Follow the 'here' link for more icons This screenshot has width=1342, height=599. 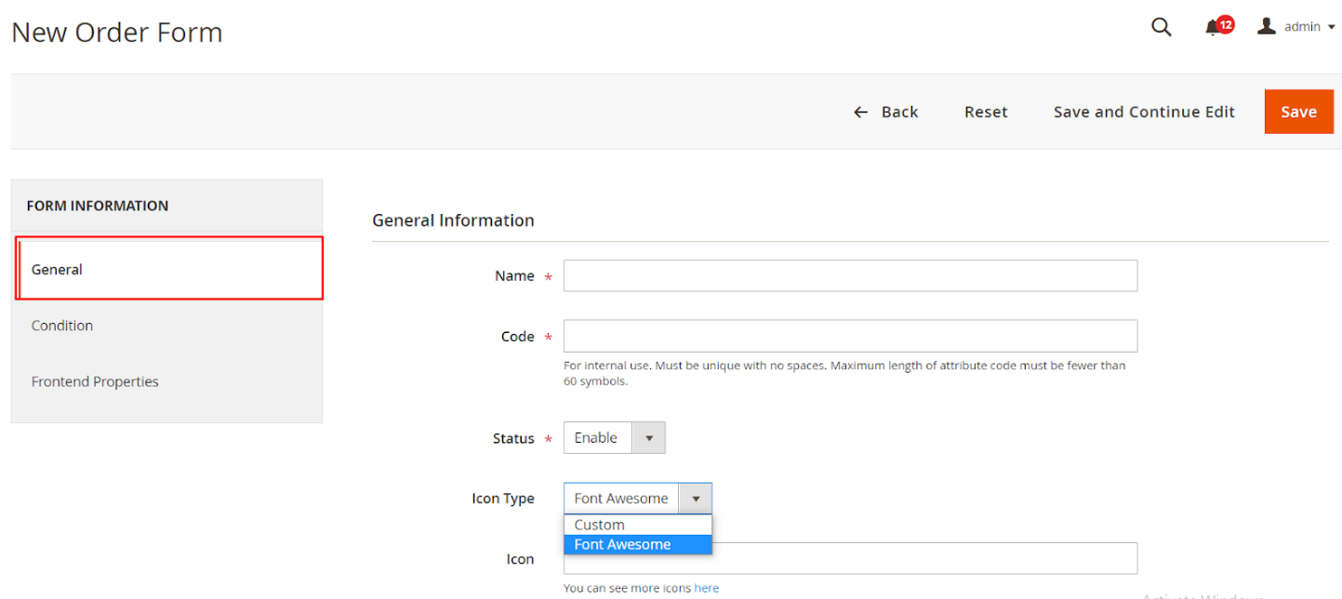click(x=706, y=588)
